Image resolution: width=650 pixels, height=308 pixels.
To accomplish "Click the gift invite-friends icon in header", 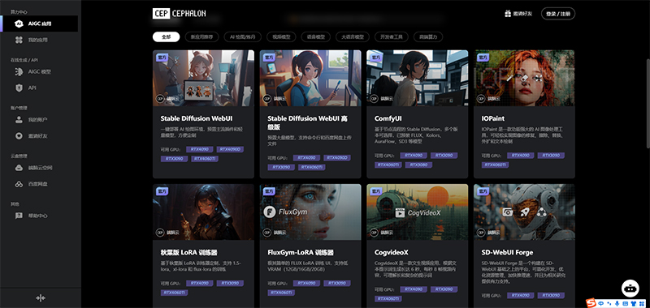I will [x=508, y=14].
